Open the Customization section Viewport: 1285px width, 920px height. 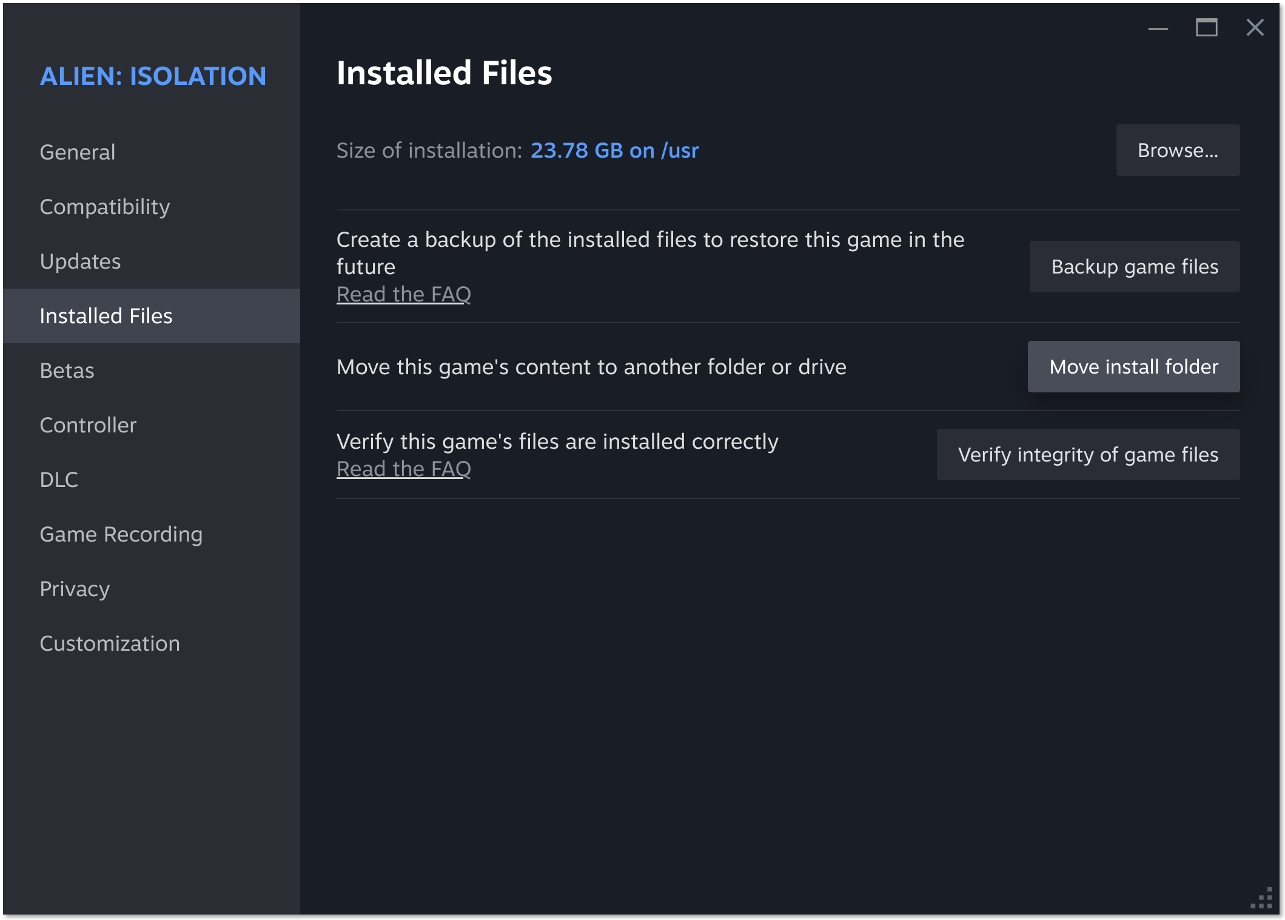tap(110, 643)
